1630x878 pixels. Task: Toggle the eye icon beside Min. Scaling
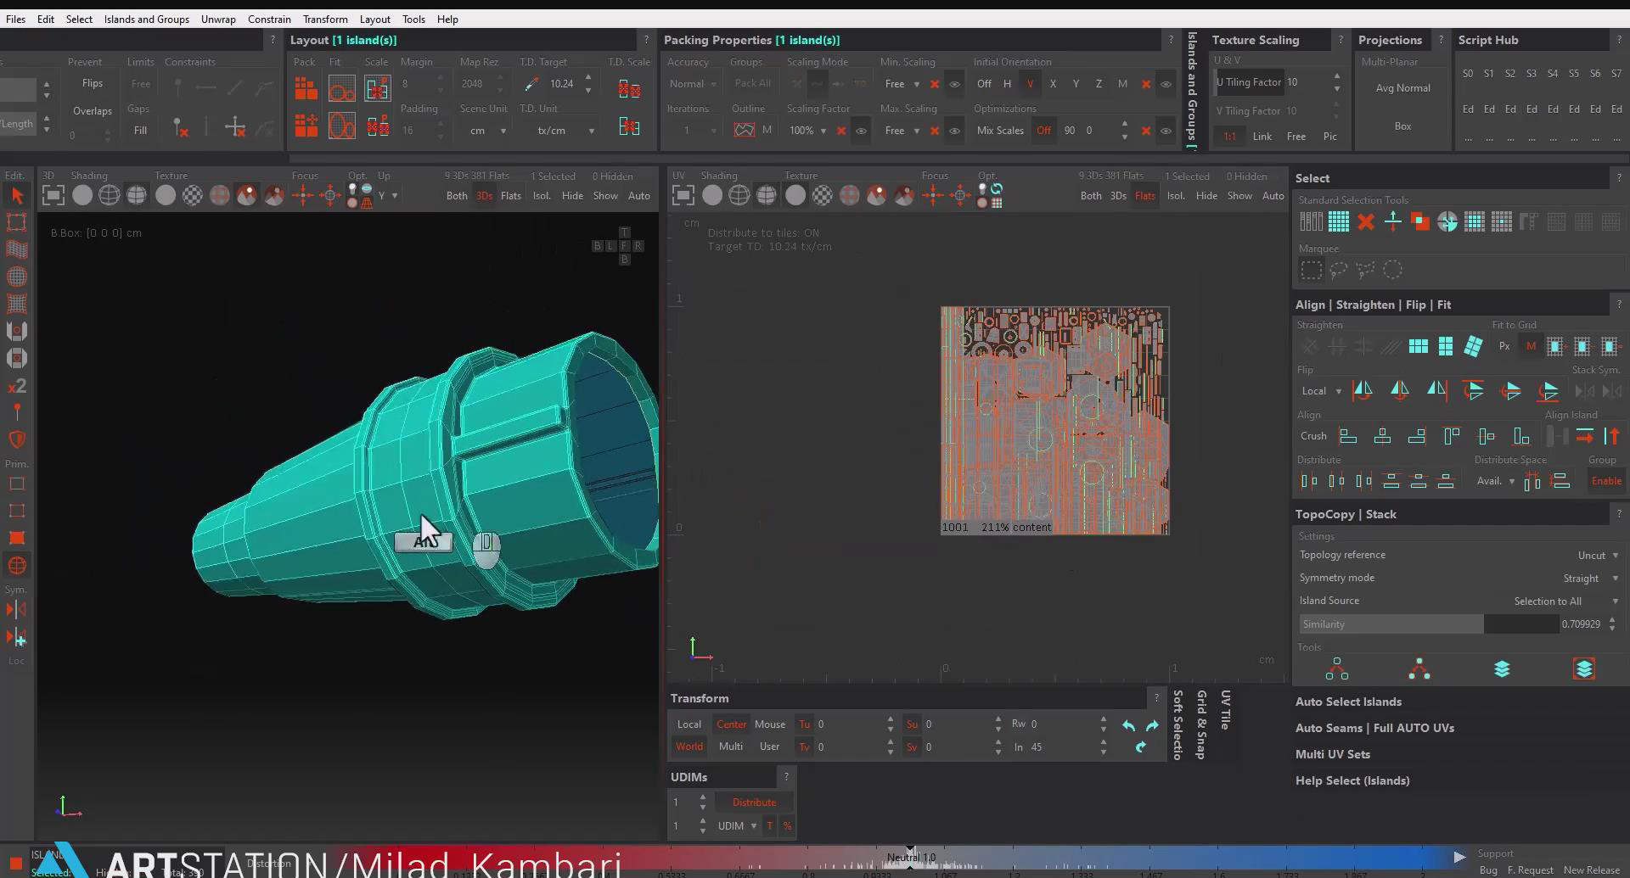pyautogui.click(x=954, y=84)
